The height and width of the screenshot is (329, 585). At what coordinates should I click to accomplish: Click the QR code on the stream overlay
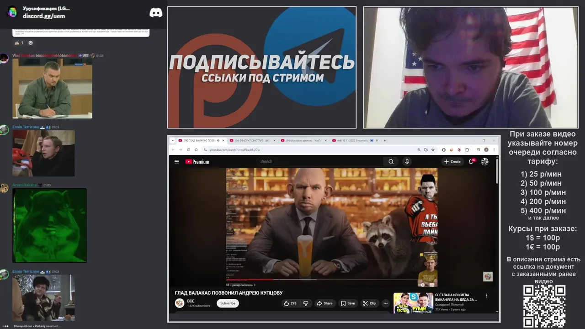544,306
